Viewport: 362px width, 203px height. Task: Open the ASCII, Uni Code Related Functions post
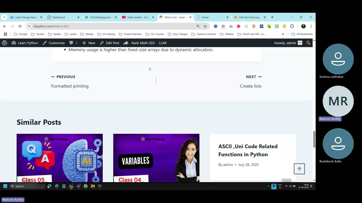248,150
